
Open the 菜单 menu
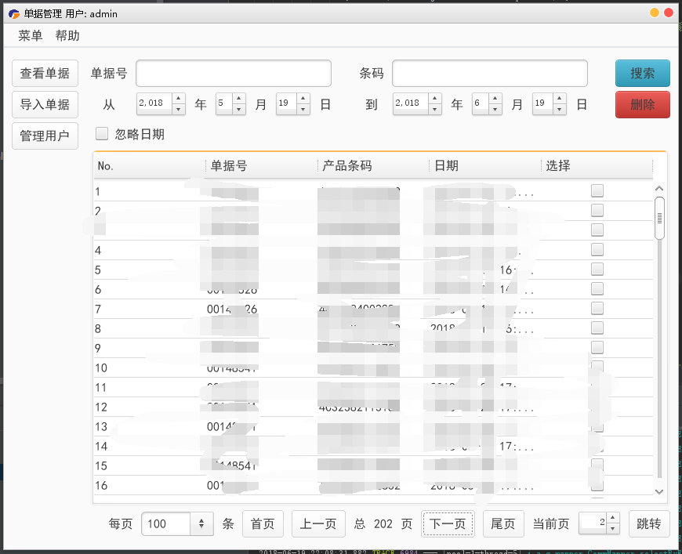pyautogui.click(x=31, y=36)
